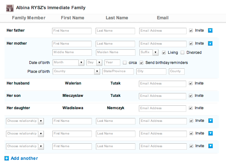Uncheck Send birthday reminders
Image resolution: width=226 pixels, height=163 pixels.
point(141,63)
